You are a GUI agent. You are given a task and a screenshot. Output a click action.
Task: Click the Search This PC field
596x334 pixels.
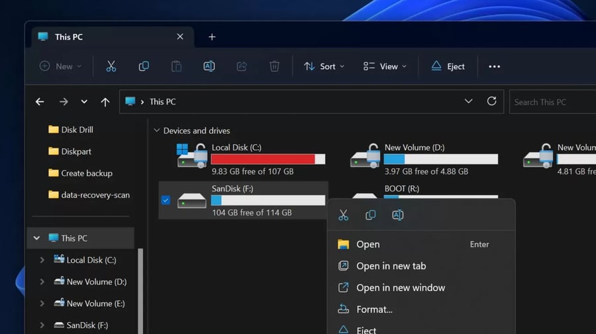[x=553, y=102]
